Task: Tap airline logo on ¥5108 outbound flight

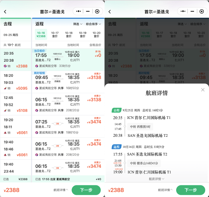Action: [x=5, y=110]
